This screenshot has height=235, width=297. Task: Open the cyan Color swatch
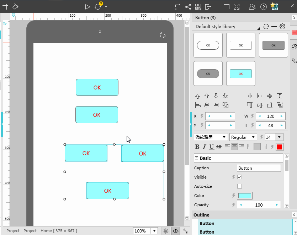(245, 196)
